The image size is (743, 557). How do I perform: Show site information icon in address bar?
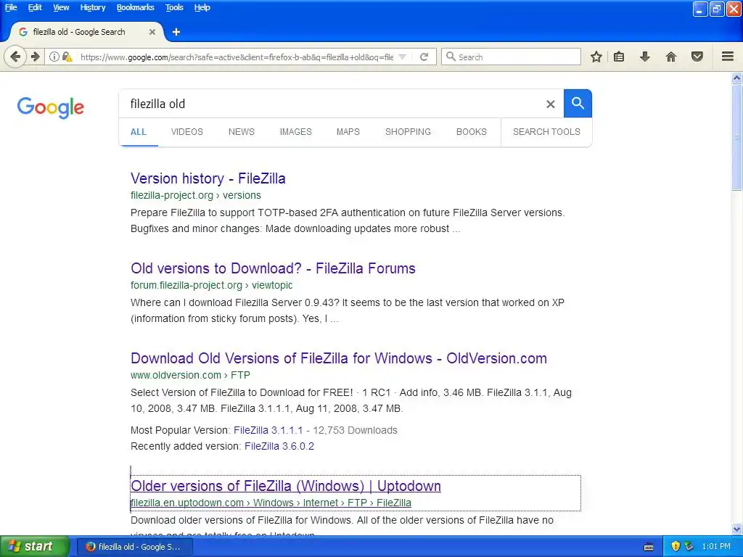point(54,57)
